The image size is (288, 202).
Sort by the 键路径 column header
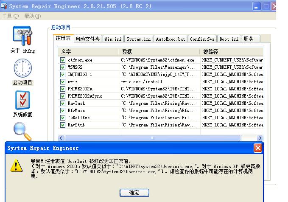point(232,52)
